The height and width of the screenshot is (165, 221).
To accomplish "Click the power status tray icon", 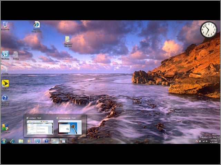I will coord(200,141).
